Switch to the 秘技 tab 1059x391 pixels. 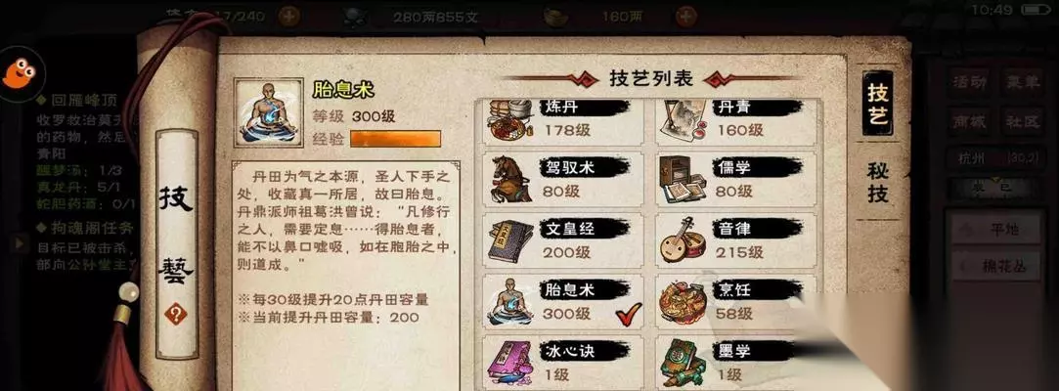click(x=878, y=183)
